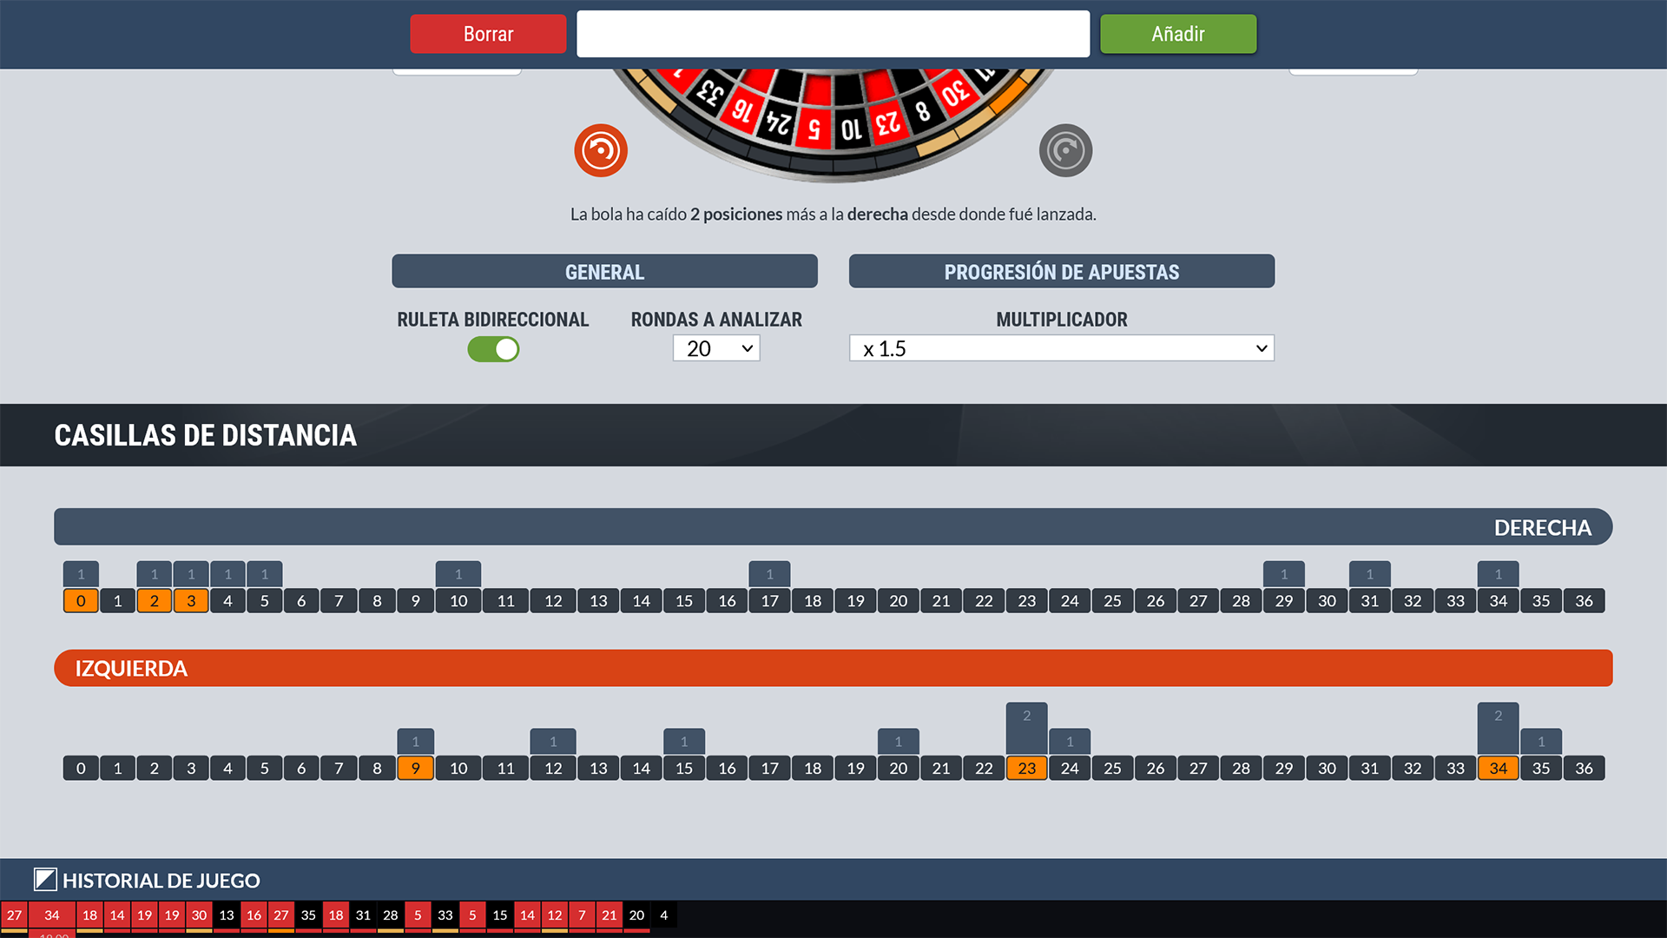Click cell 35 in the Izquierda row
This screenshot has width=1667, height=938.
click(1541, 769)
